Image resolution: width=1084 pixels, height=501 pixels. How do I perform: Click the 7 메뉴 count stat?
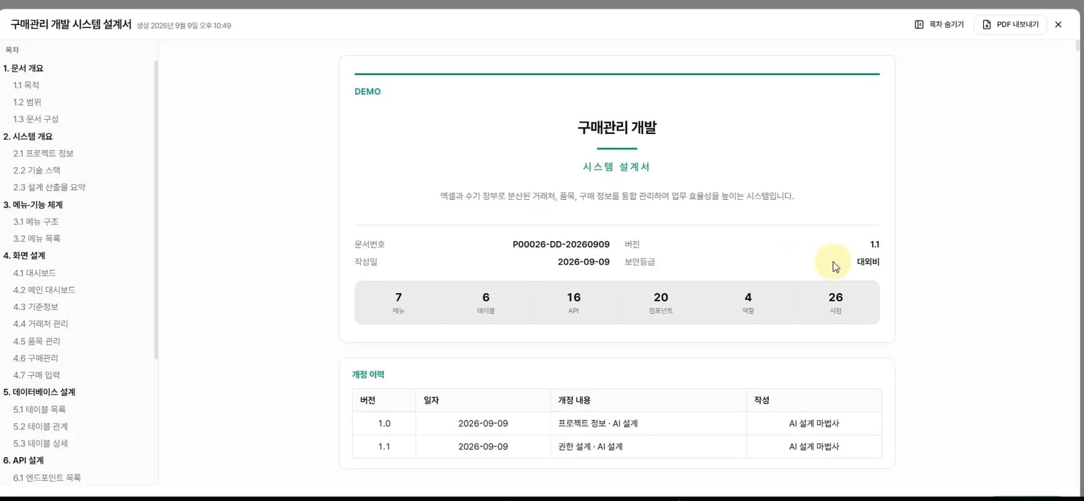coord(398,303)
